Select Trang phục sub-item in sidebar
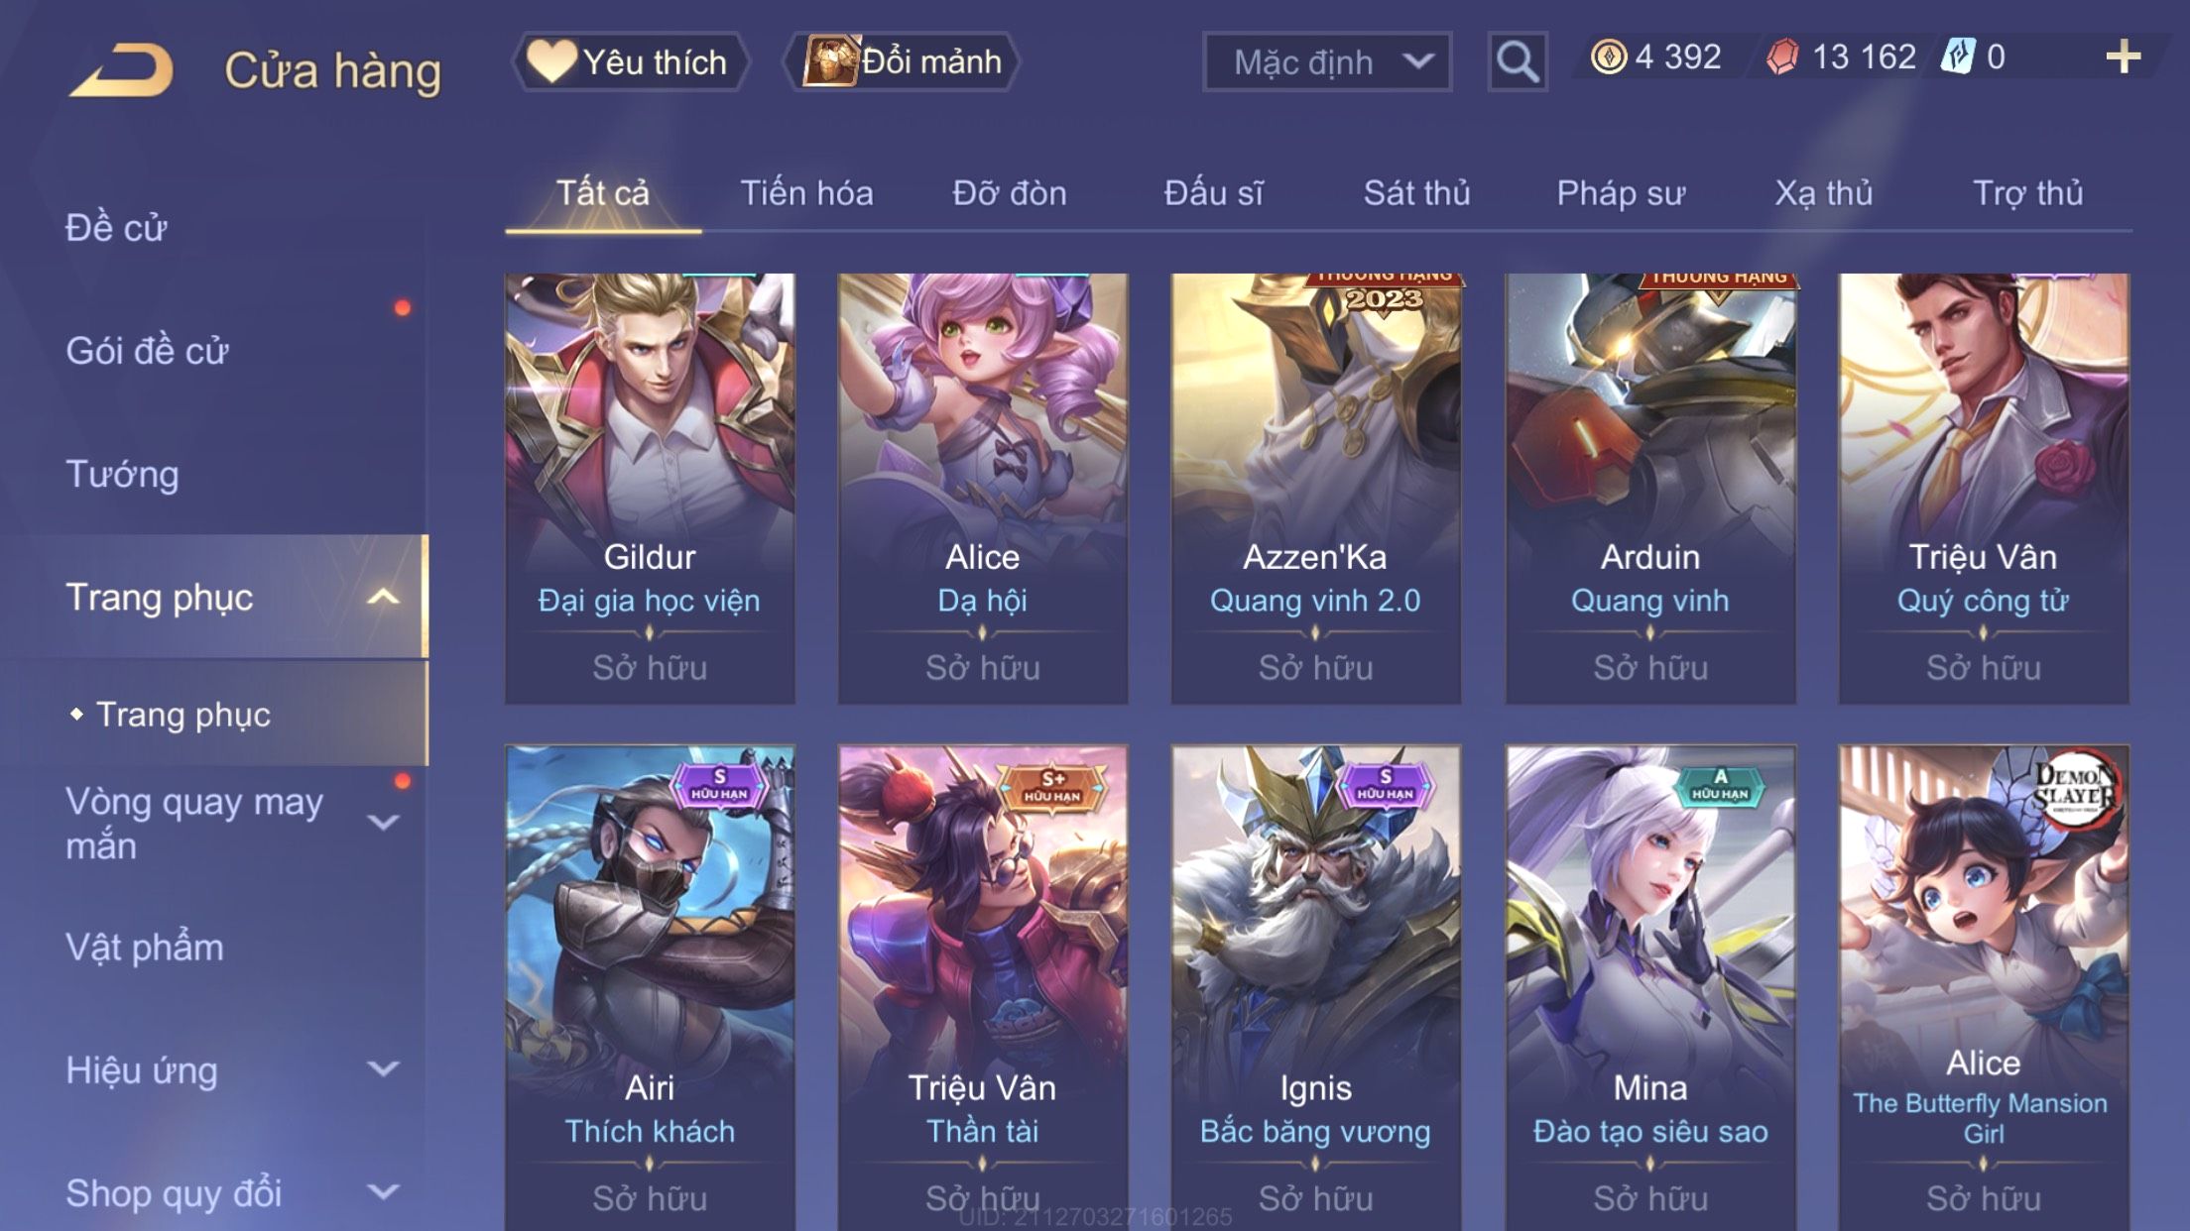The height and width of the screenshot is (1231, 2190). click(x=182, y=715)
